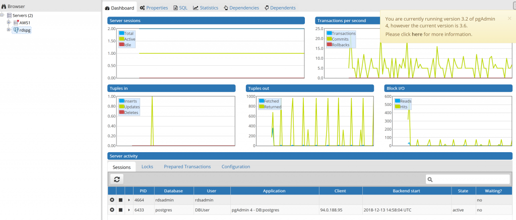The image size is (516, 220).
Task: Click the Total legend swatch in Server sessions
Action: pos(121,33)
